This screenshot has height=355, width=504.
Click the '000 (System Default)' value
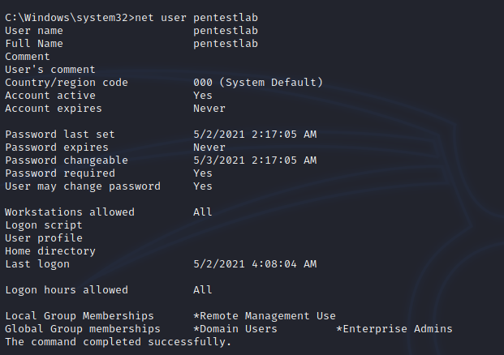coord(258,83)
